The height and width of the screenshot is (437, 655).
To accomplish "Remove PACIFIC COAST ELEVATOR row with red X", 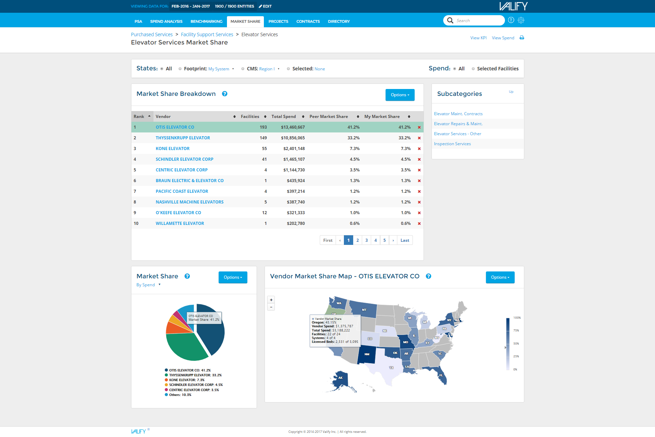I will [419, 191].
